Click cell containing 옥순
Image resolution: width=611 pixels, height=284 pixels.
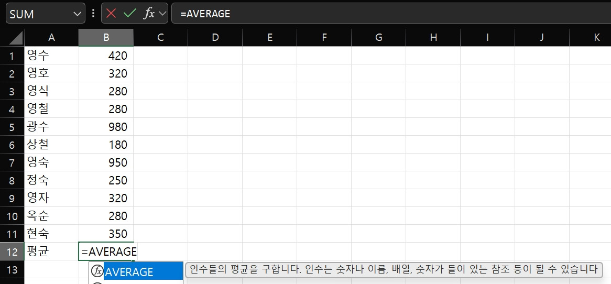(51, 216)
